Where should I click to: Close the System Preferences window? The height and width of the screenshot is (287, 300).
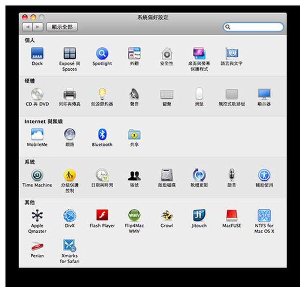25,17
